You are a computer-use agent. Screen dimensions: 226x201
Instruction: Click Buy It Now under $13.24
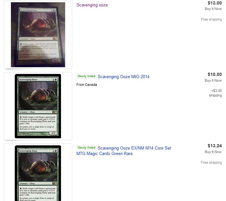[213, 152]
